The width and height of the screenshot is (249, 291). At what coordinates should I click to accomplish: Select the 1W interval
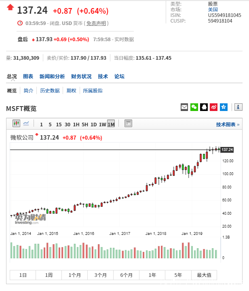pyautogui.click(x=102, y=125)
